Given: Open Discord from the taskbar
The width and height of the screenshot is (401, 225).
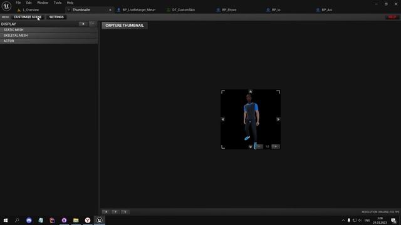Looking at the screenshot, I should [29, 220].
